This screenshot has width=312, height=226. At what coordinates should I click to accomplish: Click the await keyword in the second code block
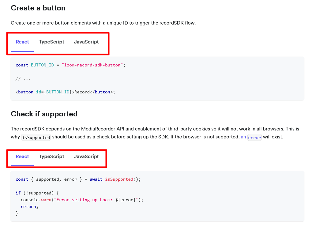(96, 179)
